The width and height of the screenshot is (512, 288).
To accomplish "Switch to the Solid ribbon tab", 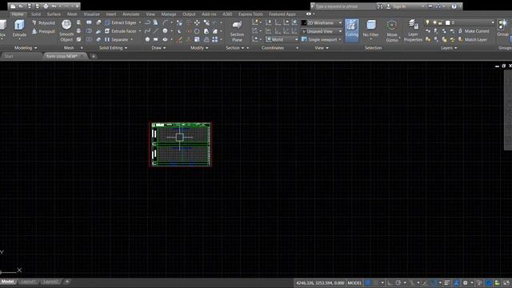I will [x=36, y=14].
